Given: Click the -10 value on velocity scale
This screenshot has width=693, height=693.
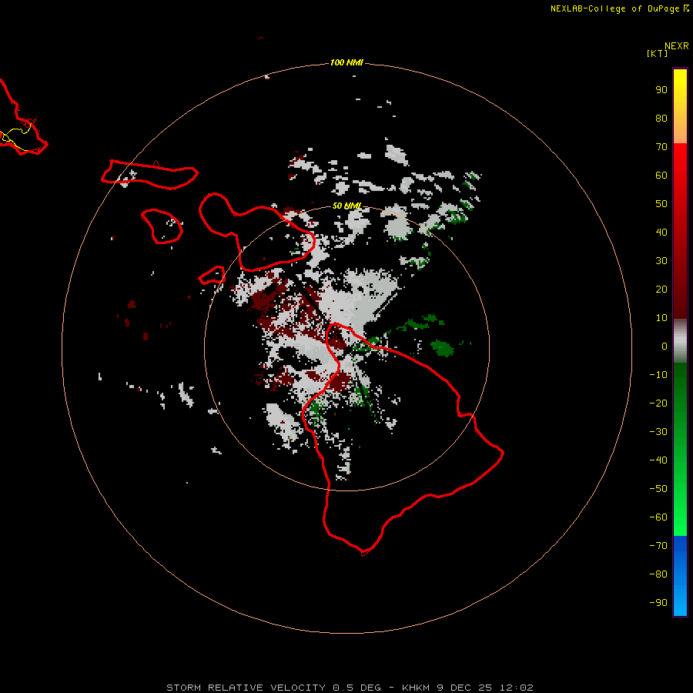Looking at the screenshot, I should point(658,375).
